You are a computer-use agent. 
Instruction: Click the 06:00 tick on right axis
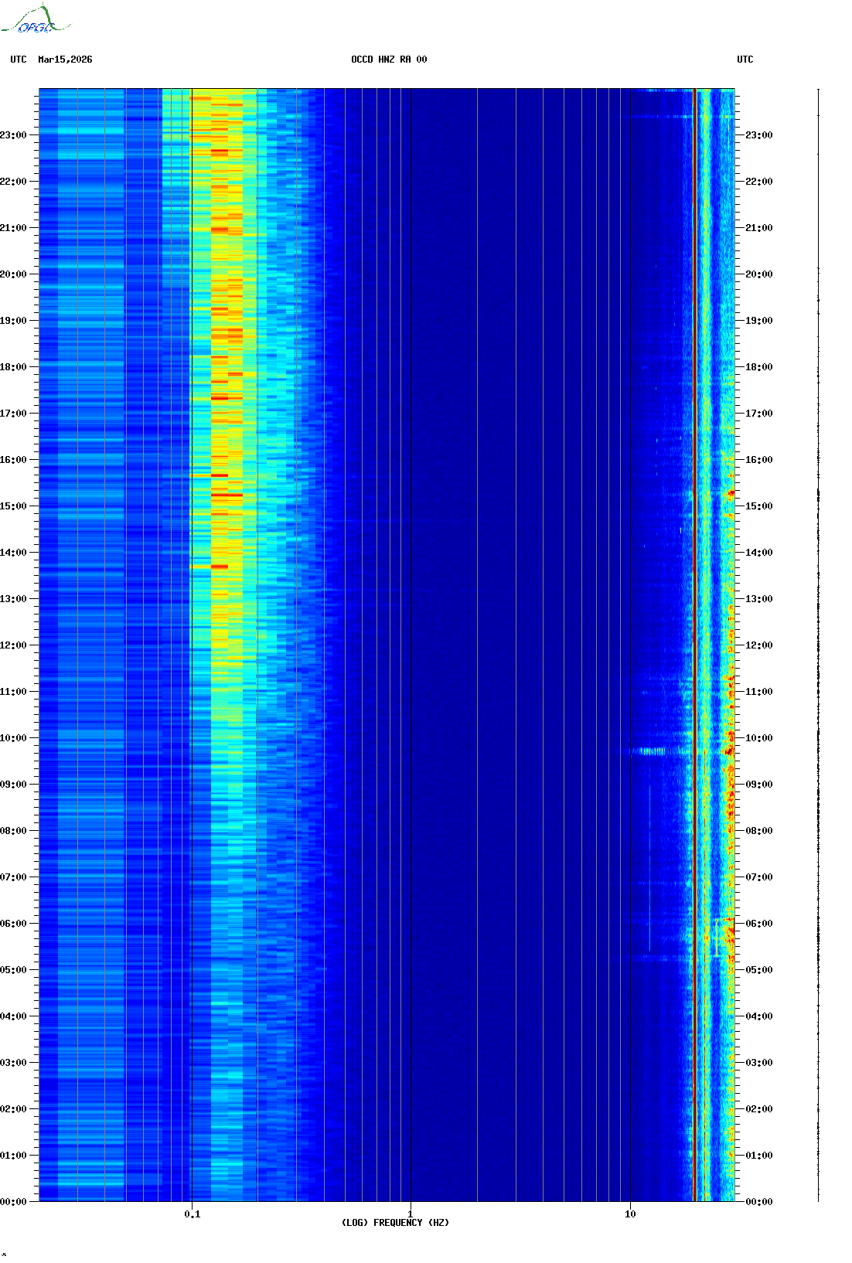click(758, 924)
